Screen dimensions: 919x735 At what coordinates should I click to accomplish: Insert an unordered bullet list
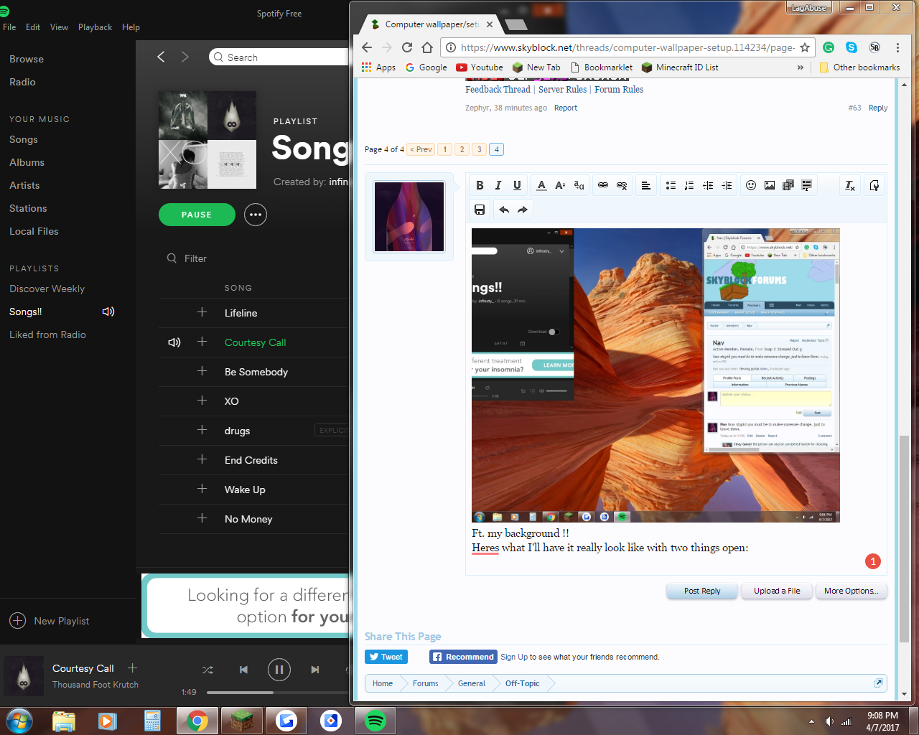tap(671, 185)
